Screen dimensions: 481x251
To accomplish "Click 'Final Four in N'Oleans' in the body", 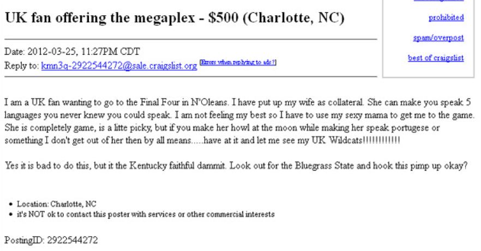I will [184, 102].
